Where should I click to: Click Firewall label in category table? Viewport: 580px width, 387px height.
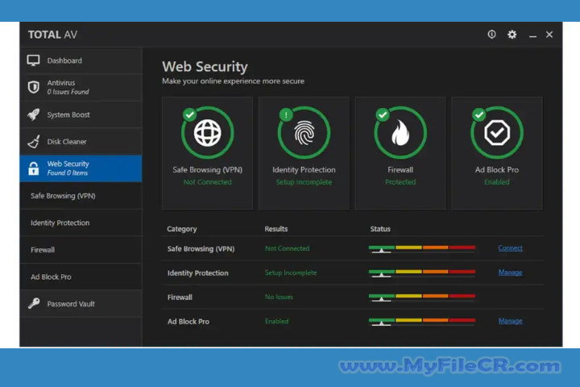180,298
